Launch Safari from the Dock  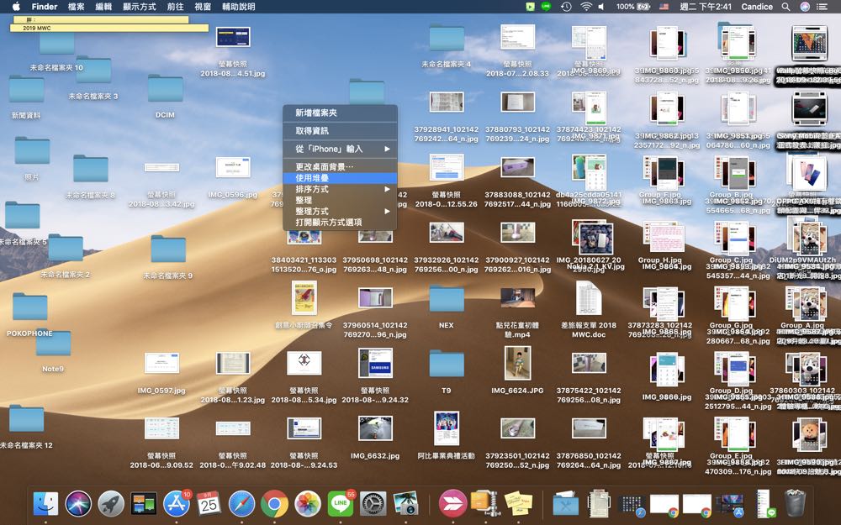point(242,503)
